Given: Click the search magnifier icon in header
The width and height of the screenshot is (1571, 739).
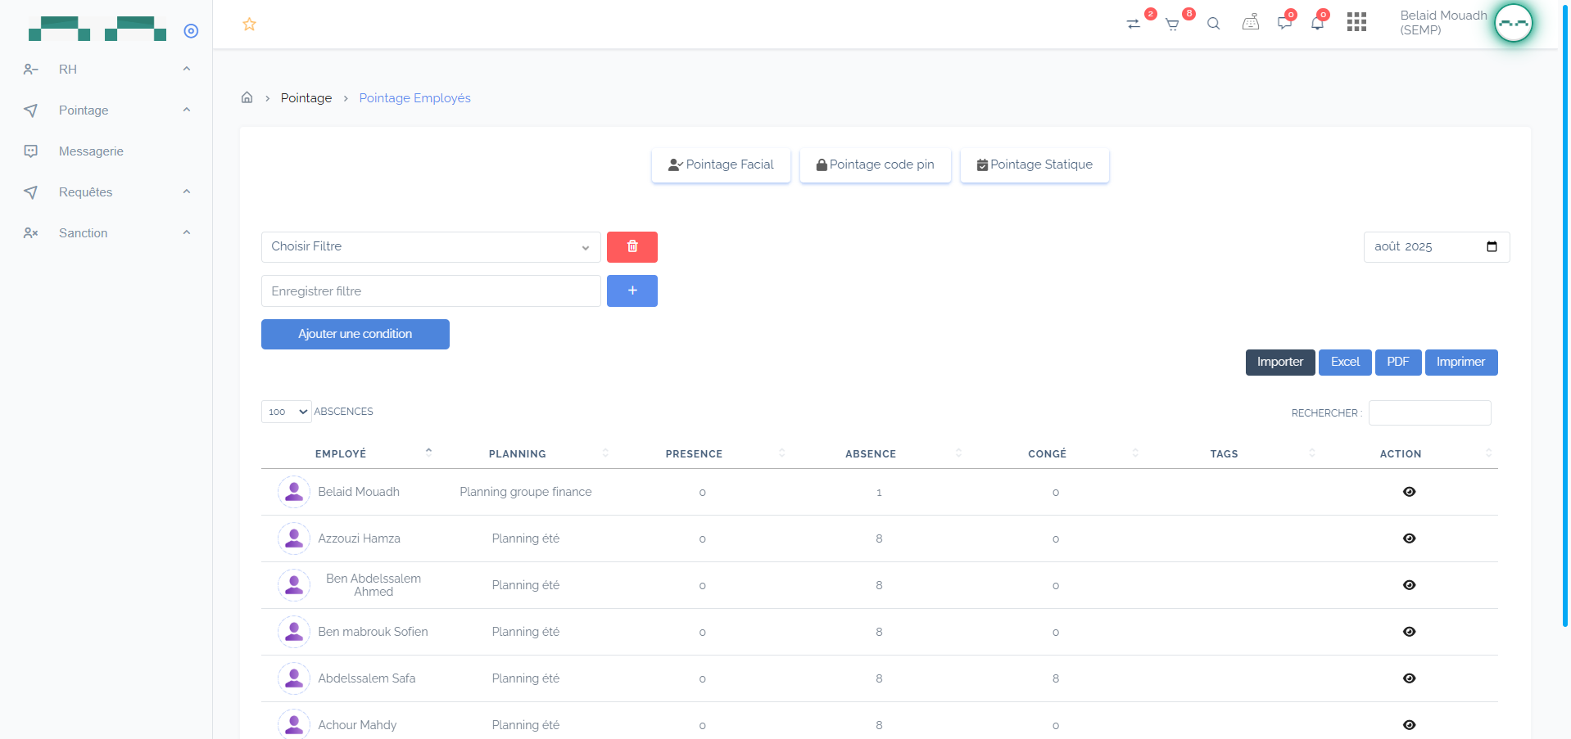Looking at the screenshot, I should click(1214, 24).
